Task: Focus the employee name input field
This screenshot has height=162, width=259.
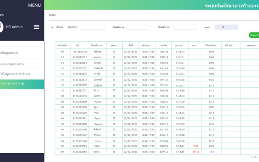Action: pyautogui.click(x=185, y=27)
